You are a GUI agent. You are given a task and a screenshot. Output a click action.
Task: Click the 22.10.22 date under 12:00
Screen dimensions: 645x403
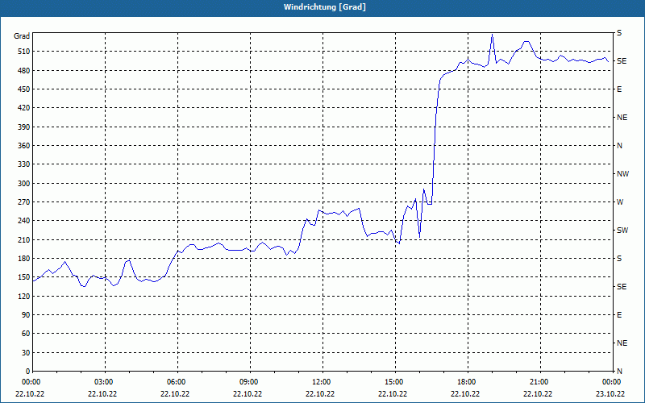320,393
